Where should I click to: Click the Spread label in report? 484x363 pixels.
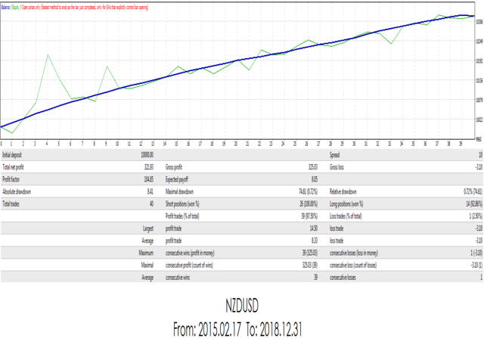334,154
